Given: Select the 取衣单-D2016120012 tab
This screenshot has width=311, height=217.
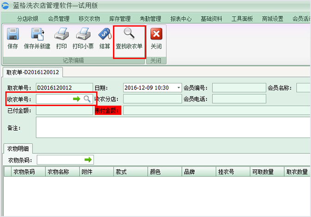Looking at the screenshot, I should (x=33, y=72).
